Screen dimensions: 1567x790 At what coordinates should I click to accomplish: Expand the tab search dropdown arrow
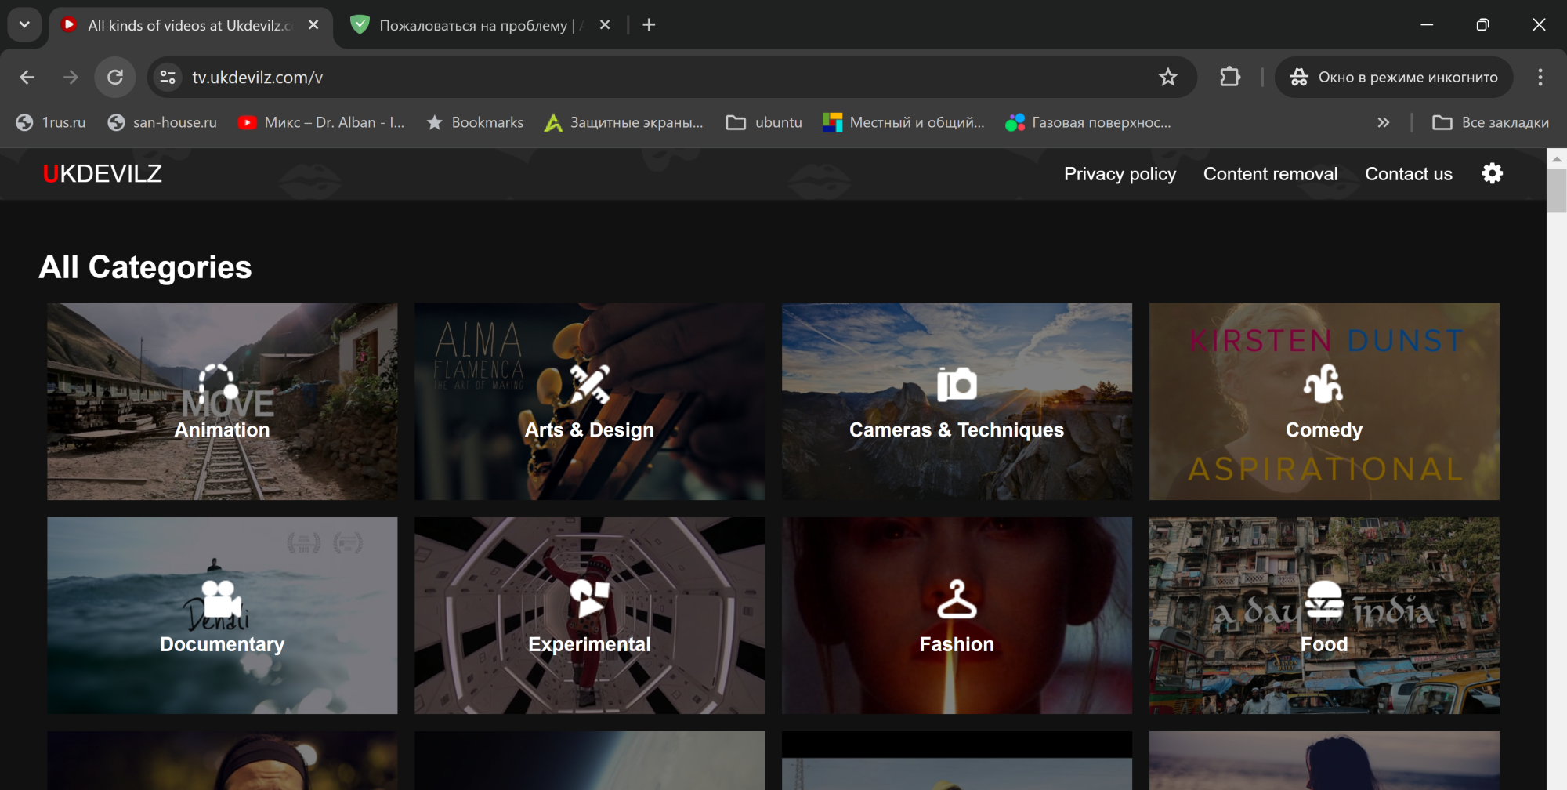[24, 24]
